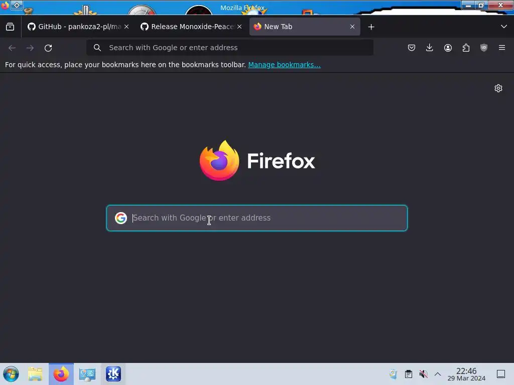Open the window menu icon in titlebar
The height and width of the screenshot is (385, 514).
(5, 5)
